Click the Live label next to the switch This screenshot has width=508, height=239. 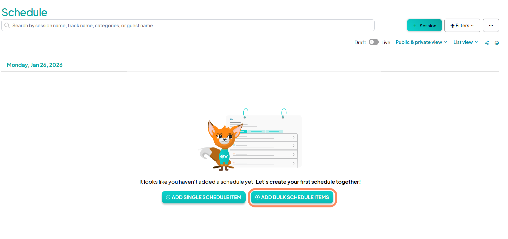coord(386,43)
